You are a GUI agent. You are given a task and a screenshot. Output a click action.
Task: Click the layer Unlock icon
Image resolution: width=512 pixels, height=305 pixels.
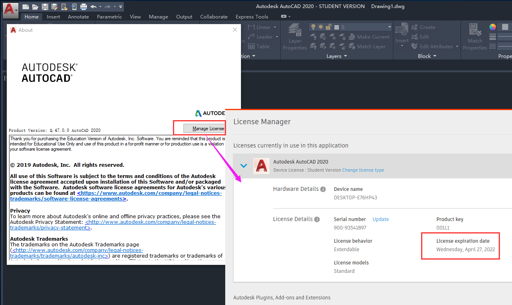tap(343, 47)
